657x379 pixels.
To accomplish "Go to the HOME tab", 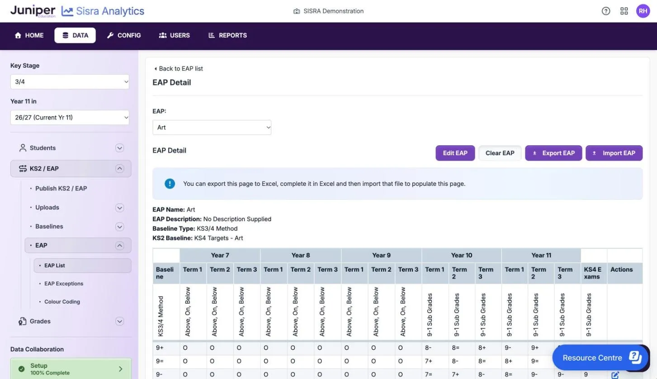I will click(x=29, y=35).
